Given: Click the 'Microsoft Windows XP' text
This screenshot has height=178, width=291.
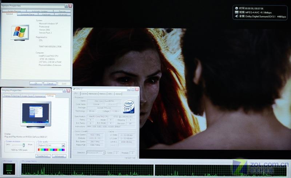Looking at the screenshot, I should pos(48,24).
